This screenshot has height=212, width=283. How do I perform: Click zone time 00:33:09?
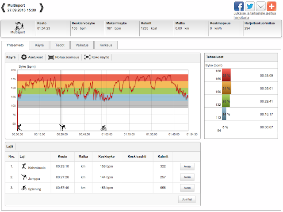(266, 76)
